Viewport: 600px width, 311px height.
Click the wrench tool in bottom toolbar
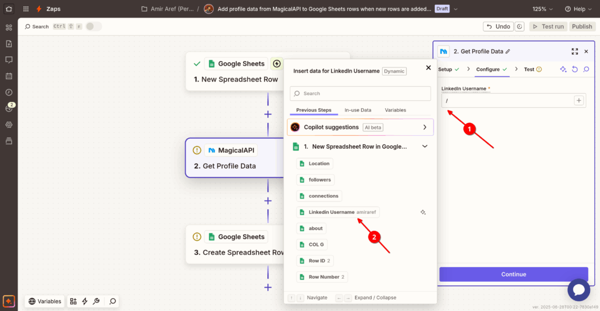point(97,302)
